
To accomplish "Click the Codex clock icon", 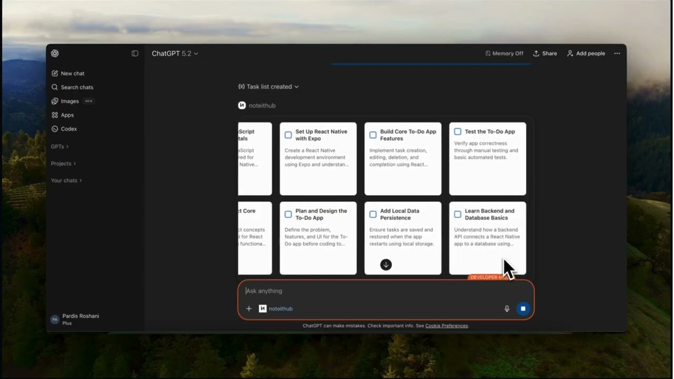I will coord(55,129).
